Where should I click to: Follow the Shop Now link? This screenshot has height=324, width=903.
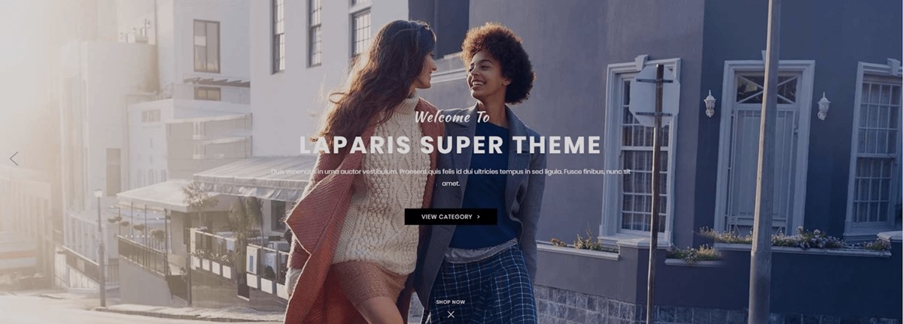[x=451, y=301]
